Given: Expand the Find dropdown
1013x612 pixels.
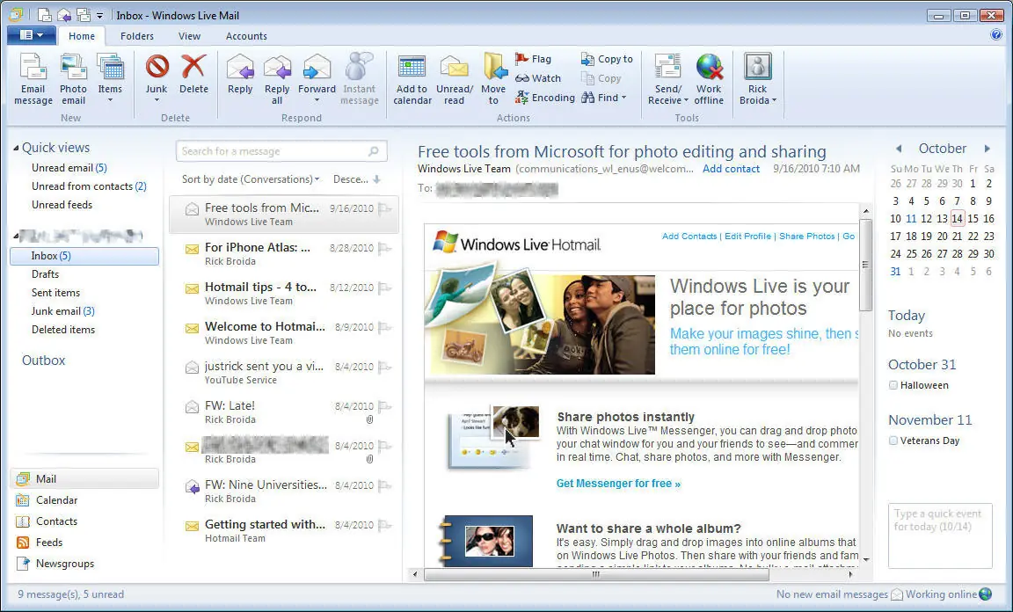Looking at the screenshot, I should (624, 98).
